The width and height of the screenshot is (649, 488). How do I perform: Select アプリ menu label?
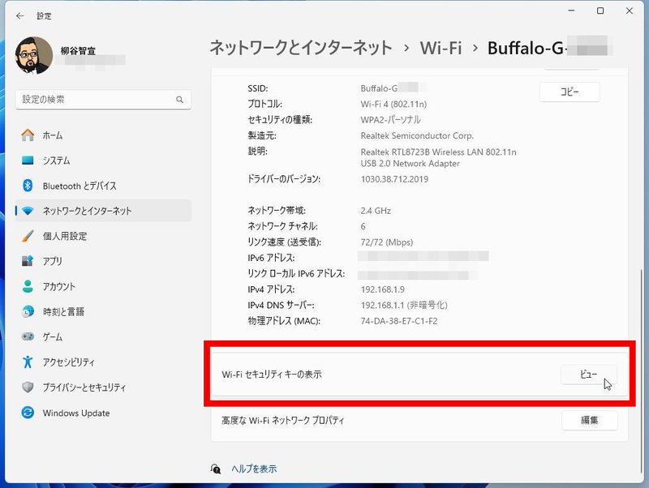[53, 261]
